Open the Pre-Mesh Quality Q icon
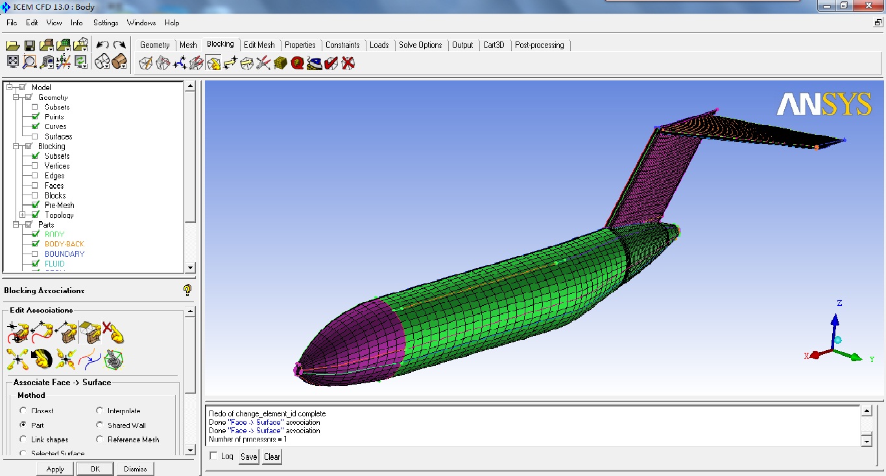Viewport: 886px width, 476px height. 297,63
